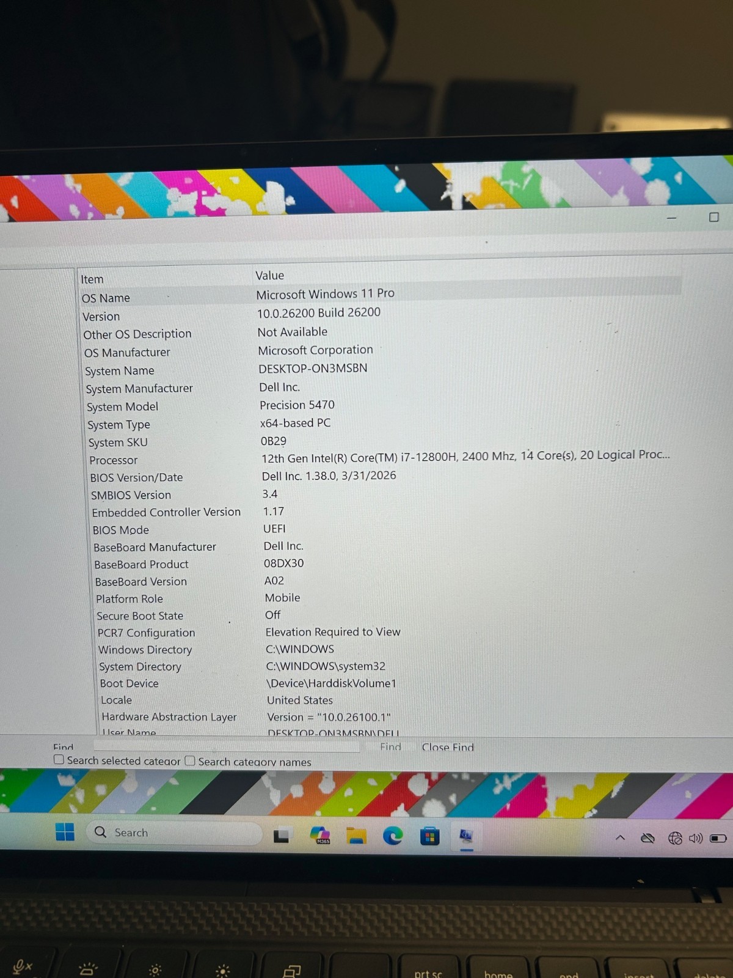The width and height of the screenshot is (733, 978).
Task: Click the Close Find button
Action: point(448,747)
